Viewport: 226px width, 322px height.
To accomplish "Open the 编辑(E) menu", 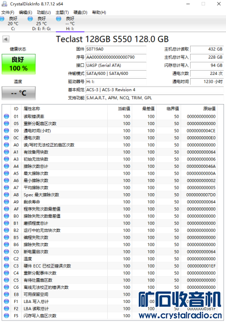I will click(x=25, y=13).
